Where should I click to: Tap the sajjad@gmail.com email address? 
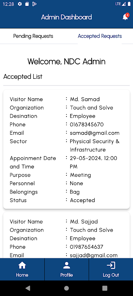93,255
